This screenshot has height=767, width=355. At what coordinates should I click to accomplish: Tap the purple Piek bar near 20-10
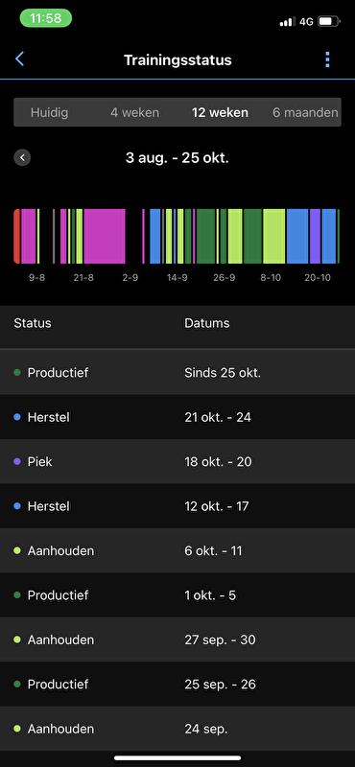pos(315,236)
